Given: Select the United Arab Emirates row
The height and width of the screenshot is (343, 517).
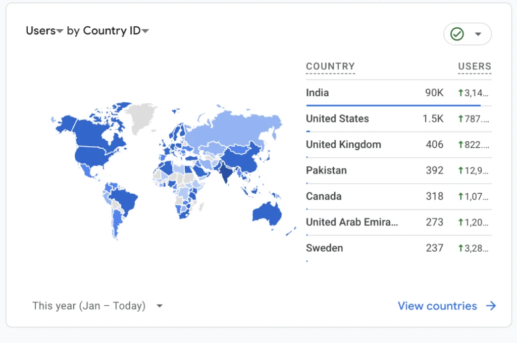Looking at the screenshot, I should click(351, 222).
